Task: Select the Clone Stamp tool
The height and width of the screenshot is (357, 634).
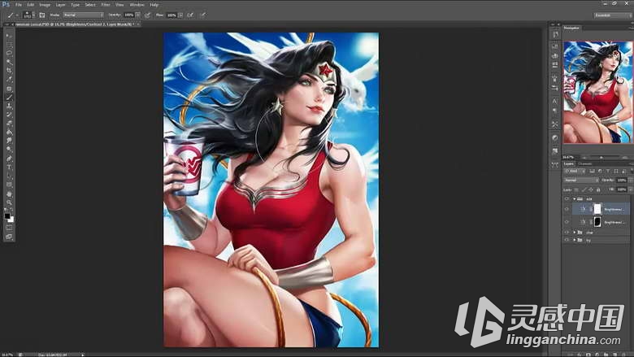Action: tap(9, 106)
